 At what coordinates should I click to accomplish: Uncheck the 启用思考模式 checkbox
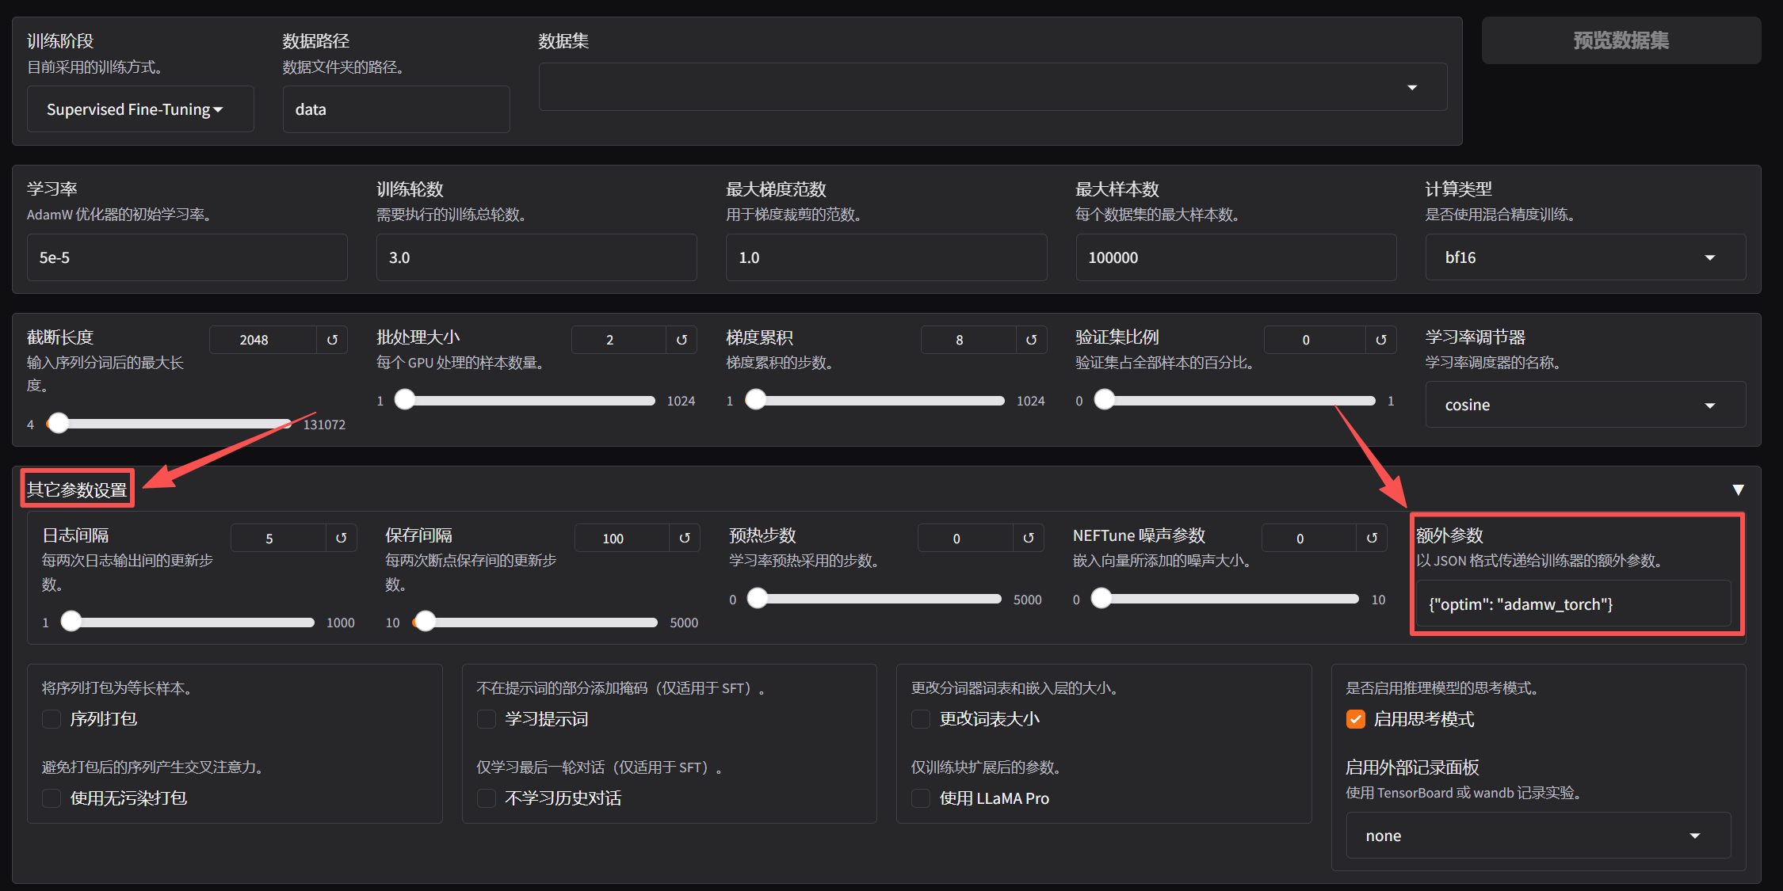click(1356, 719)
